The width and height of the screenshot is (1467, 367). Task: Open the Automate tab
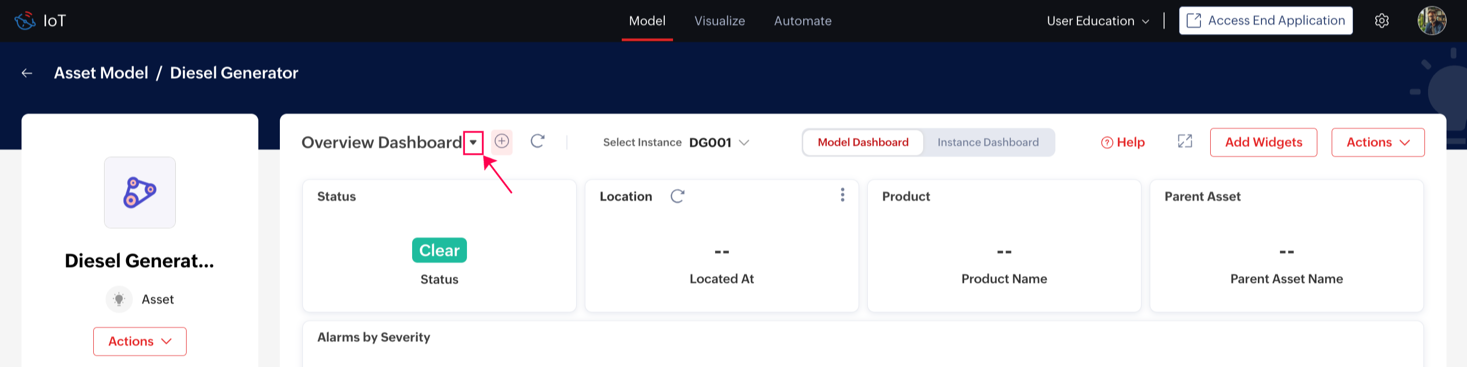[x=802, y=21]
